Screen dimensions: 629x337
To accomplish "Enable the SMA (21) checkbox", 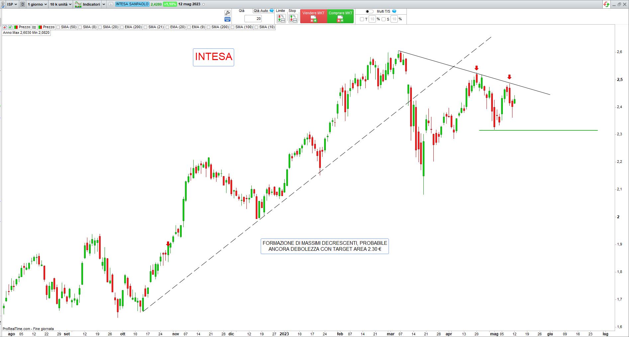I will [145, 27].
